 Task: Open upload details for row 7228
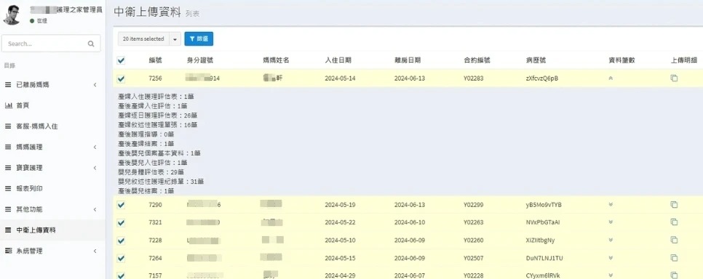click(x=673, y=240)
